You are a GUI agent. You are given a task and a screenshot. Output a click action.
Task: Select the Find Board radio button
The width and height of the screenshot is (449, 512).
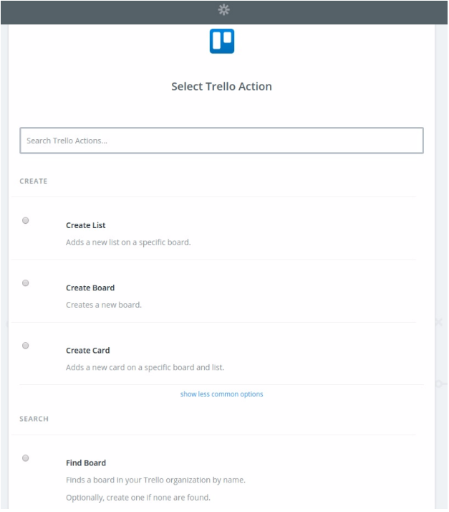click(26, 458)
